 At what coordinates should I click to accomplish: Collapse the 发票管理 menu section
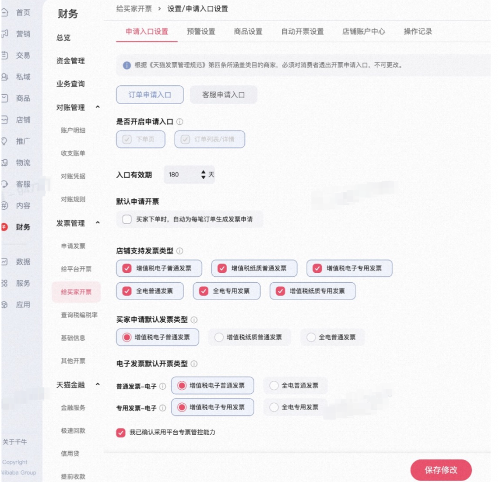pyautogui.click(x=98, y=222)
